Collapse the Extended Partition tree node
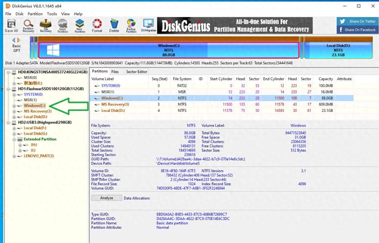The width and height of the screenshot is (379, 243). pyautogui.click(x=14, y=139)
